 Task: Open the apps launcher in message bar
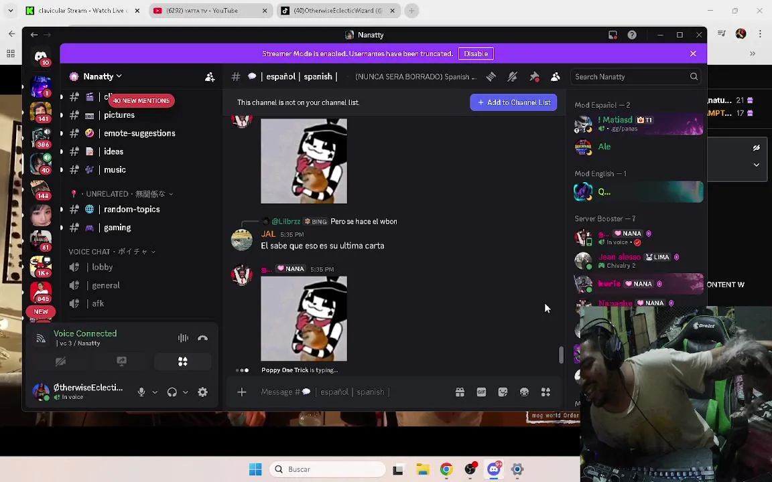pos(545,392)
